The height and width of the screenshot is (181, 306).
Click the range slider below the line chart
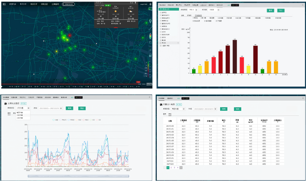79,176
